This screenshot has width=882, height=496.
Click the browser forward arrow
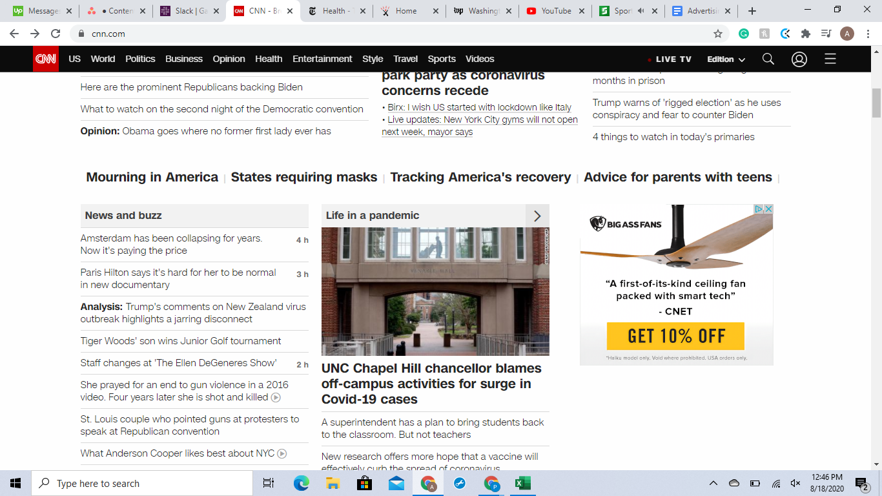35,34
